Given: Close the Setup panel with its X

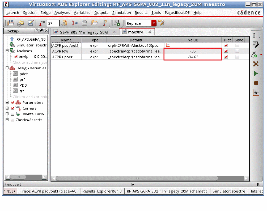Looking at the screenshot, I should coord(46,31).
